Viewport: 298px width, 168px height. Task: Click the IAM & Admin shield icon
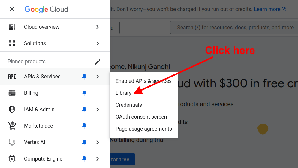[12, 109]
